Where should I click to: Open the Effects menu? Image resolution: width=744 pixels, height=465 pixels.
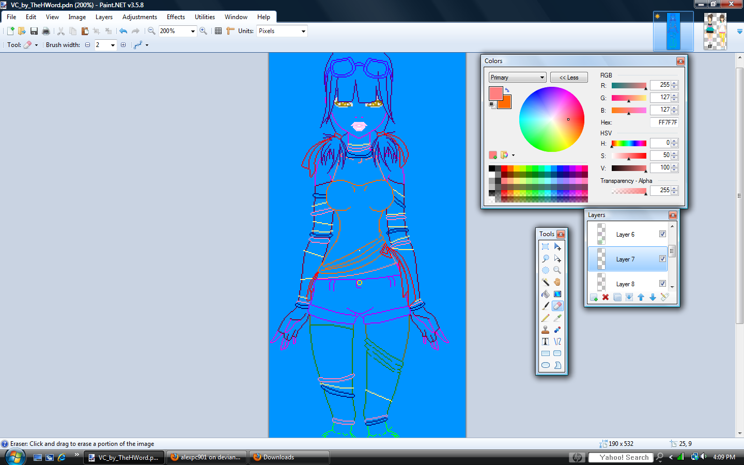point(176,17)
